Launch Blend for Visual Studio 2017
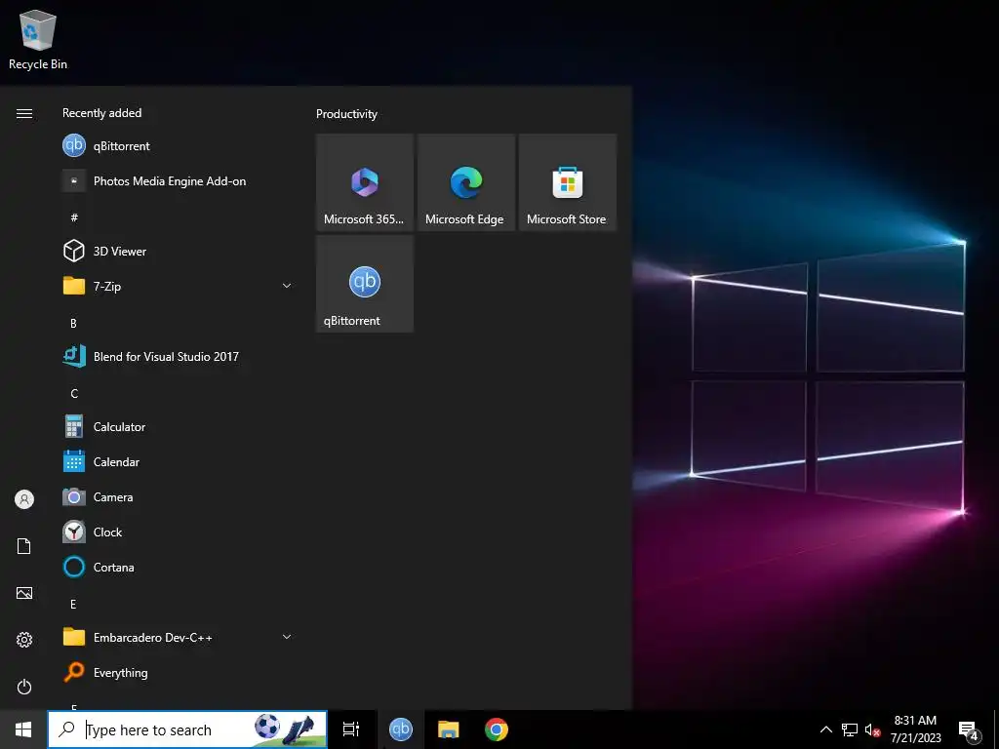 click(x=179, y=357)
